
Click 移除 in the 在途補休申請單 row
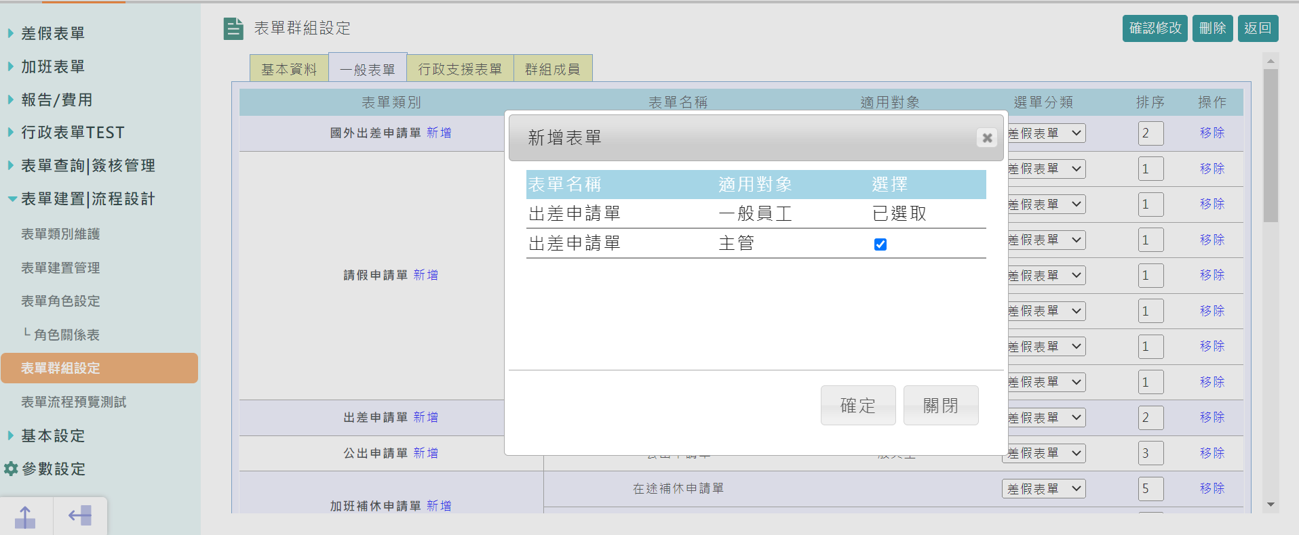(x=1212, y=488)
